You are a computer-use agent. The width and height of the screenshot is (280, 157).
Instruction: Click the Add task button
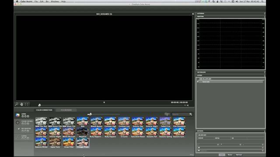coord(239,155)
